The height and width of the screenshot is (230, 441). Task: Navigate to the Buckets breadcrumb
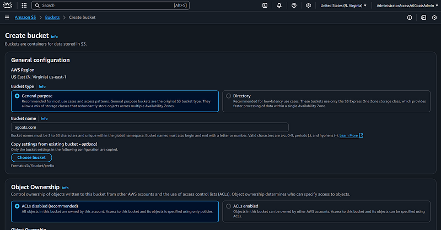pyautogui.click(x=52, y=18)
